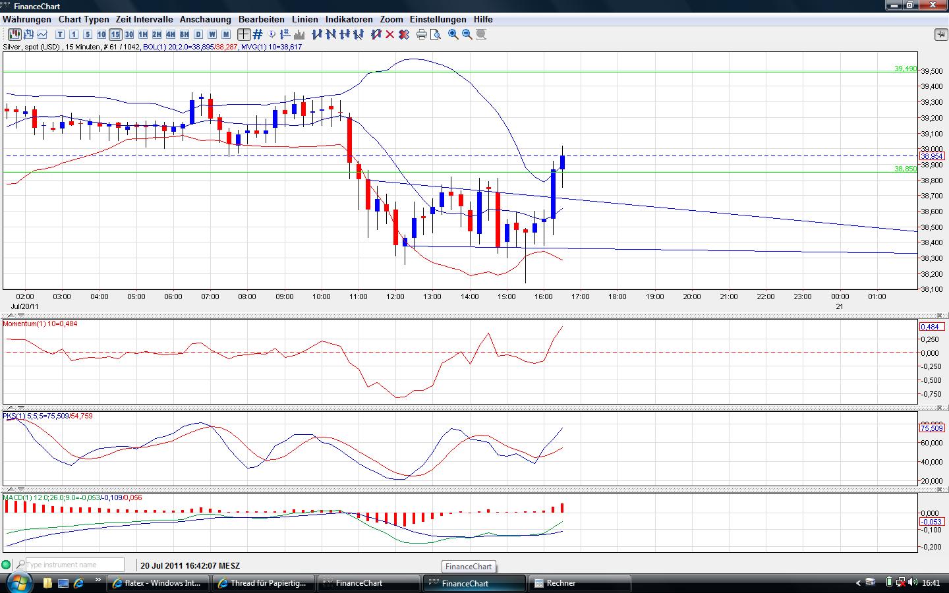Screen dimensions: 949x593
Task: Switch to the daily (D) interval
Action: pyautogui.click(x=198, y=34)
